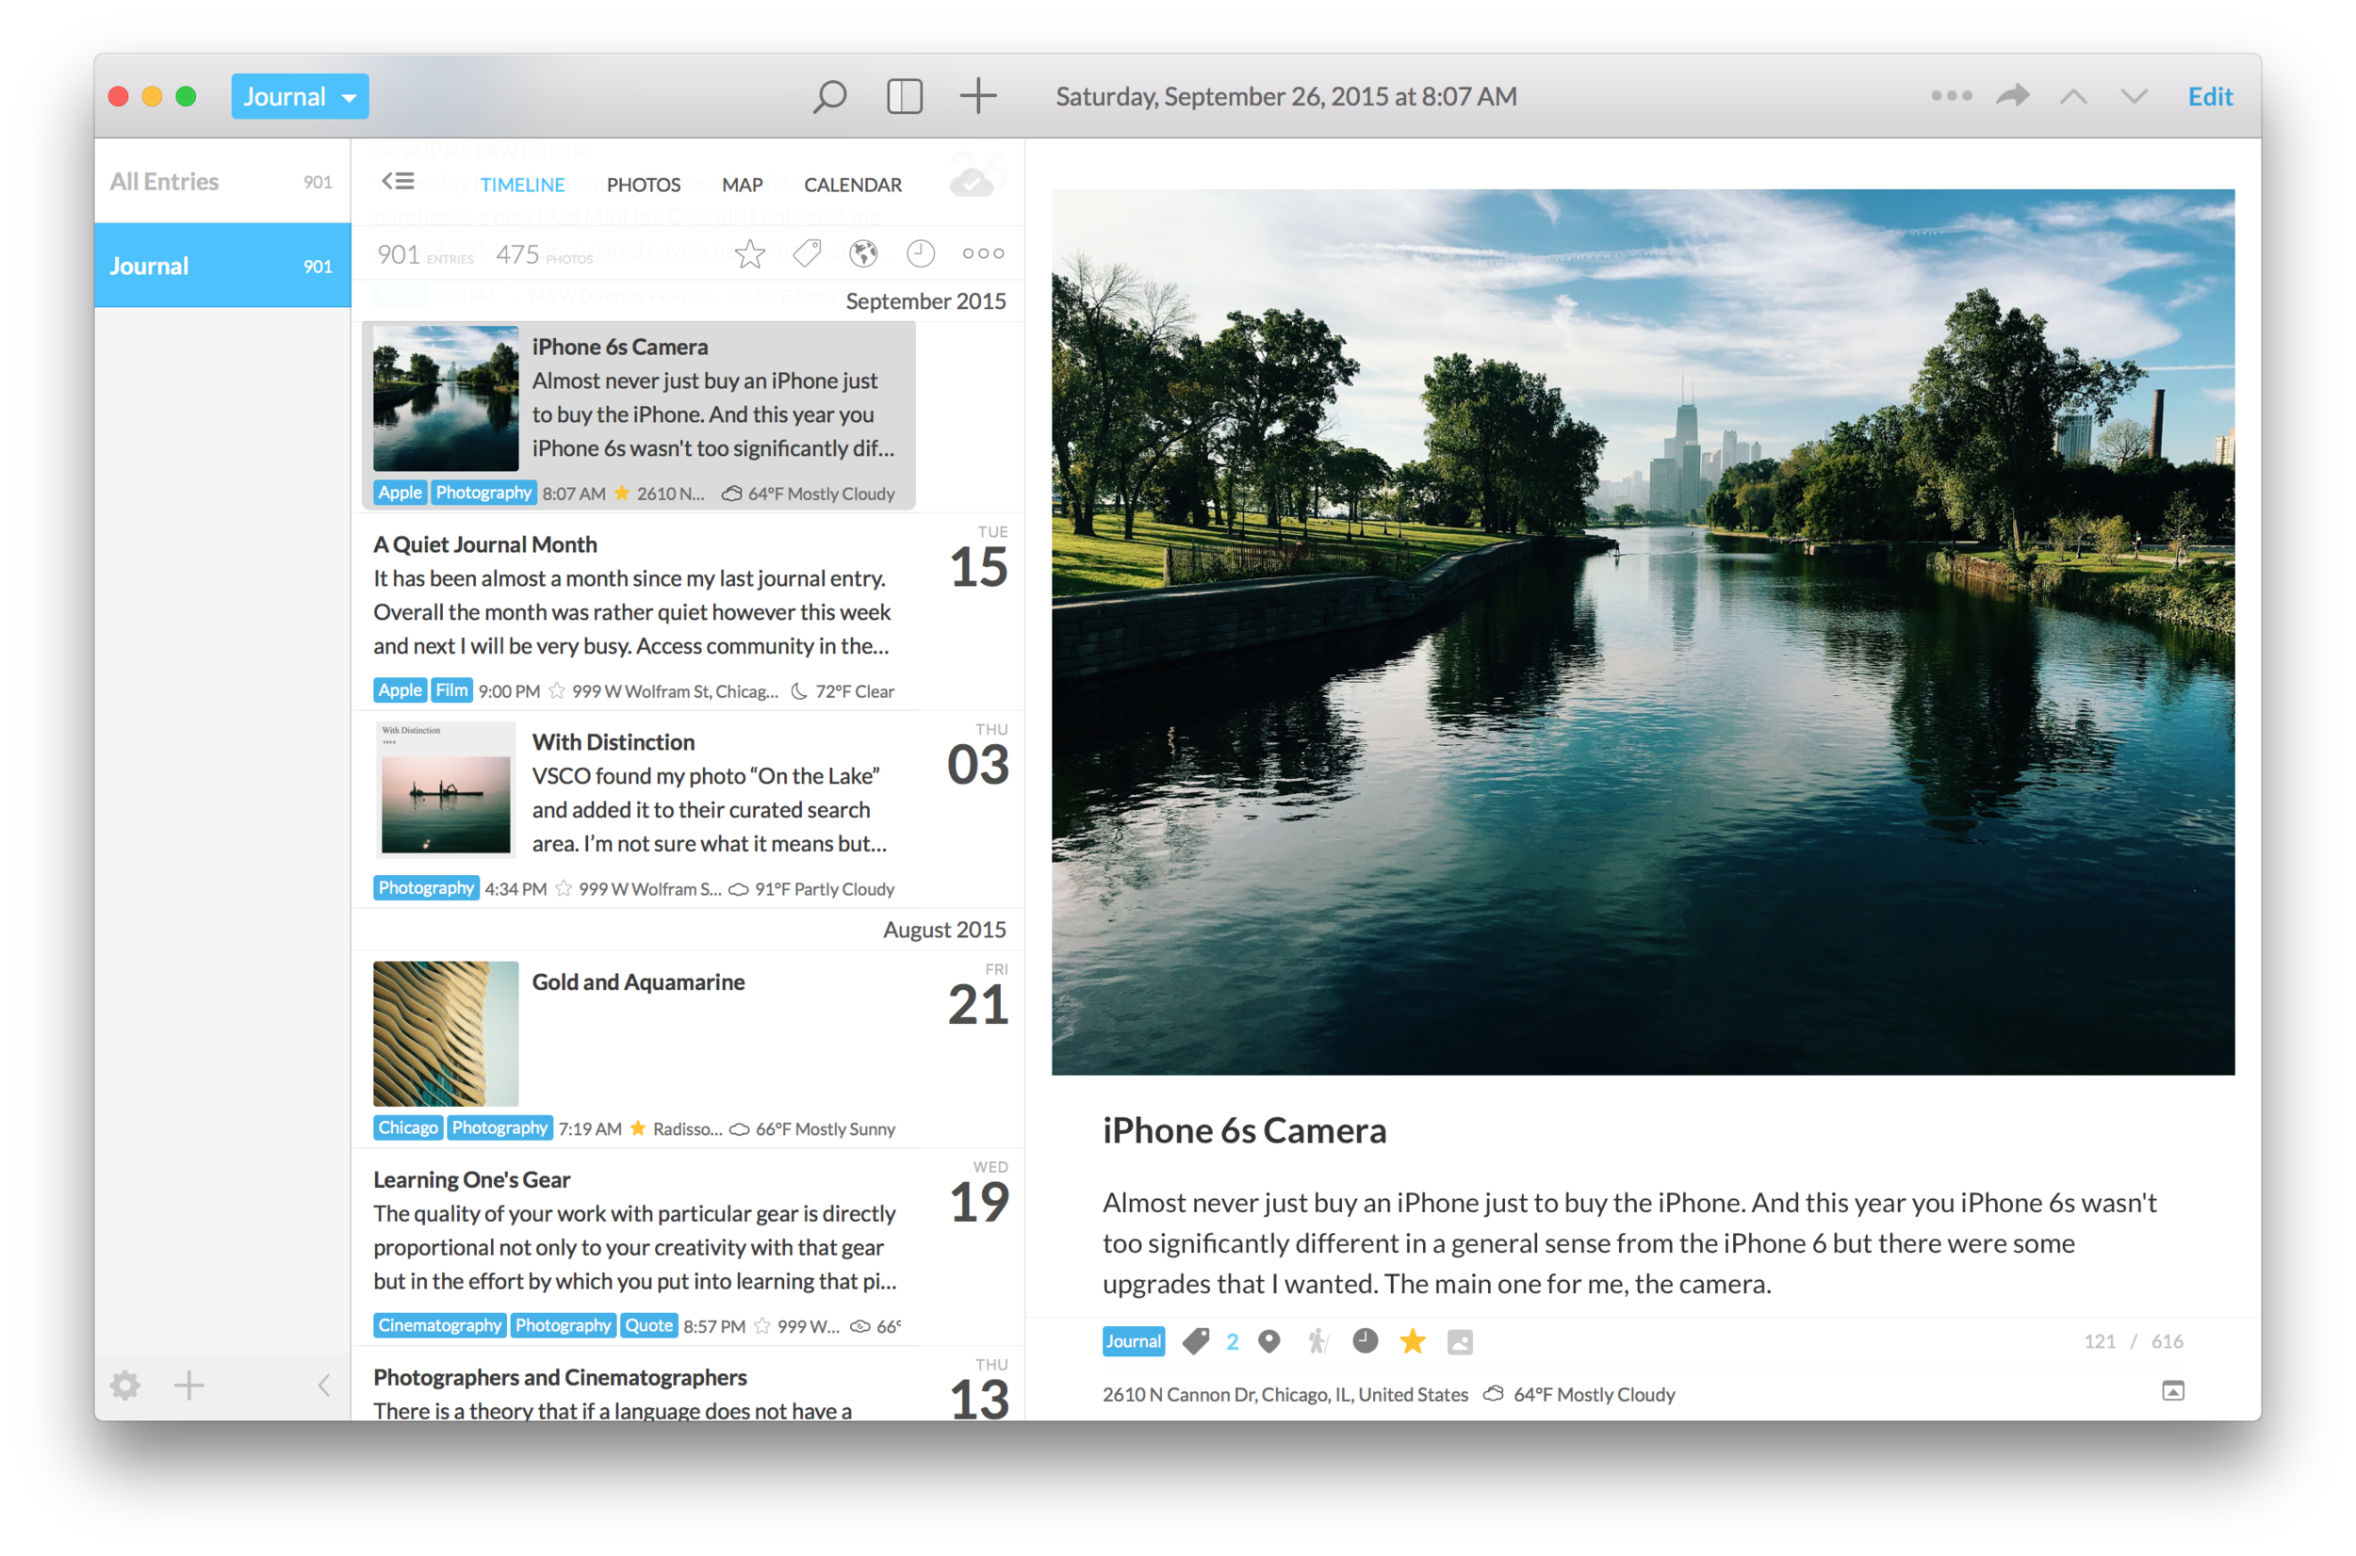
Task: Open the Journal dropdown in title bar
Action: [x=300, y=97]
